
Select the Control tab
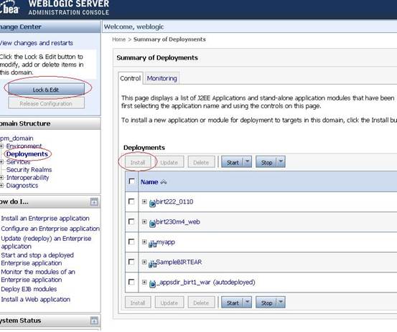[x=131, y=78]
